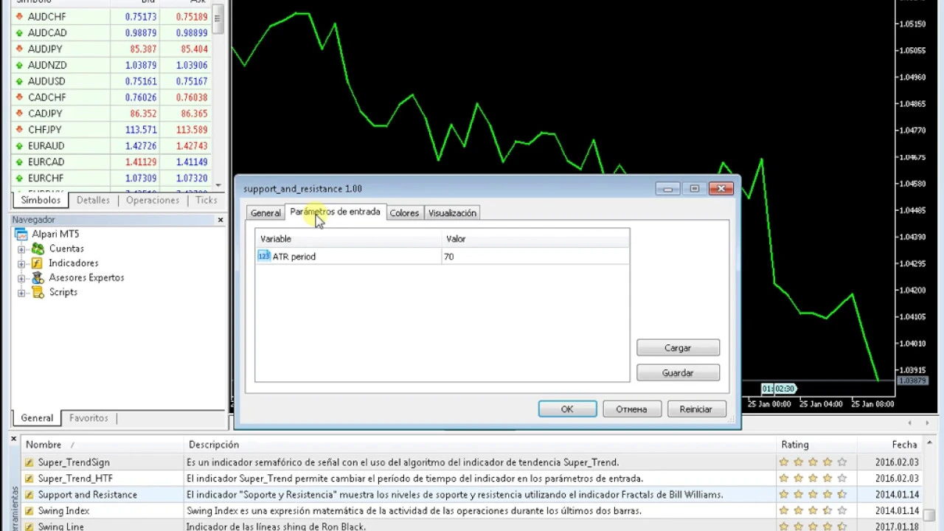
Task: Click the ATR period value 70 field
Action: pos(535,257)
